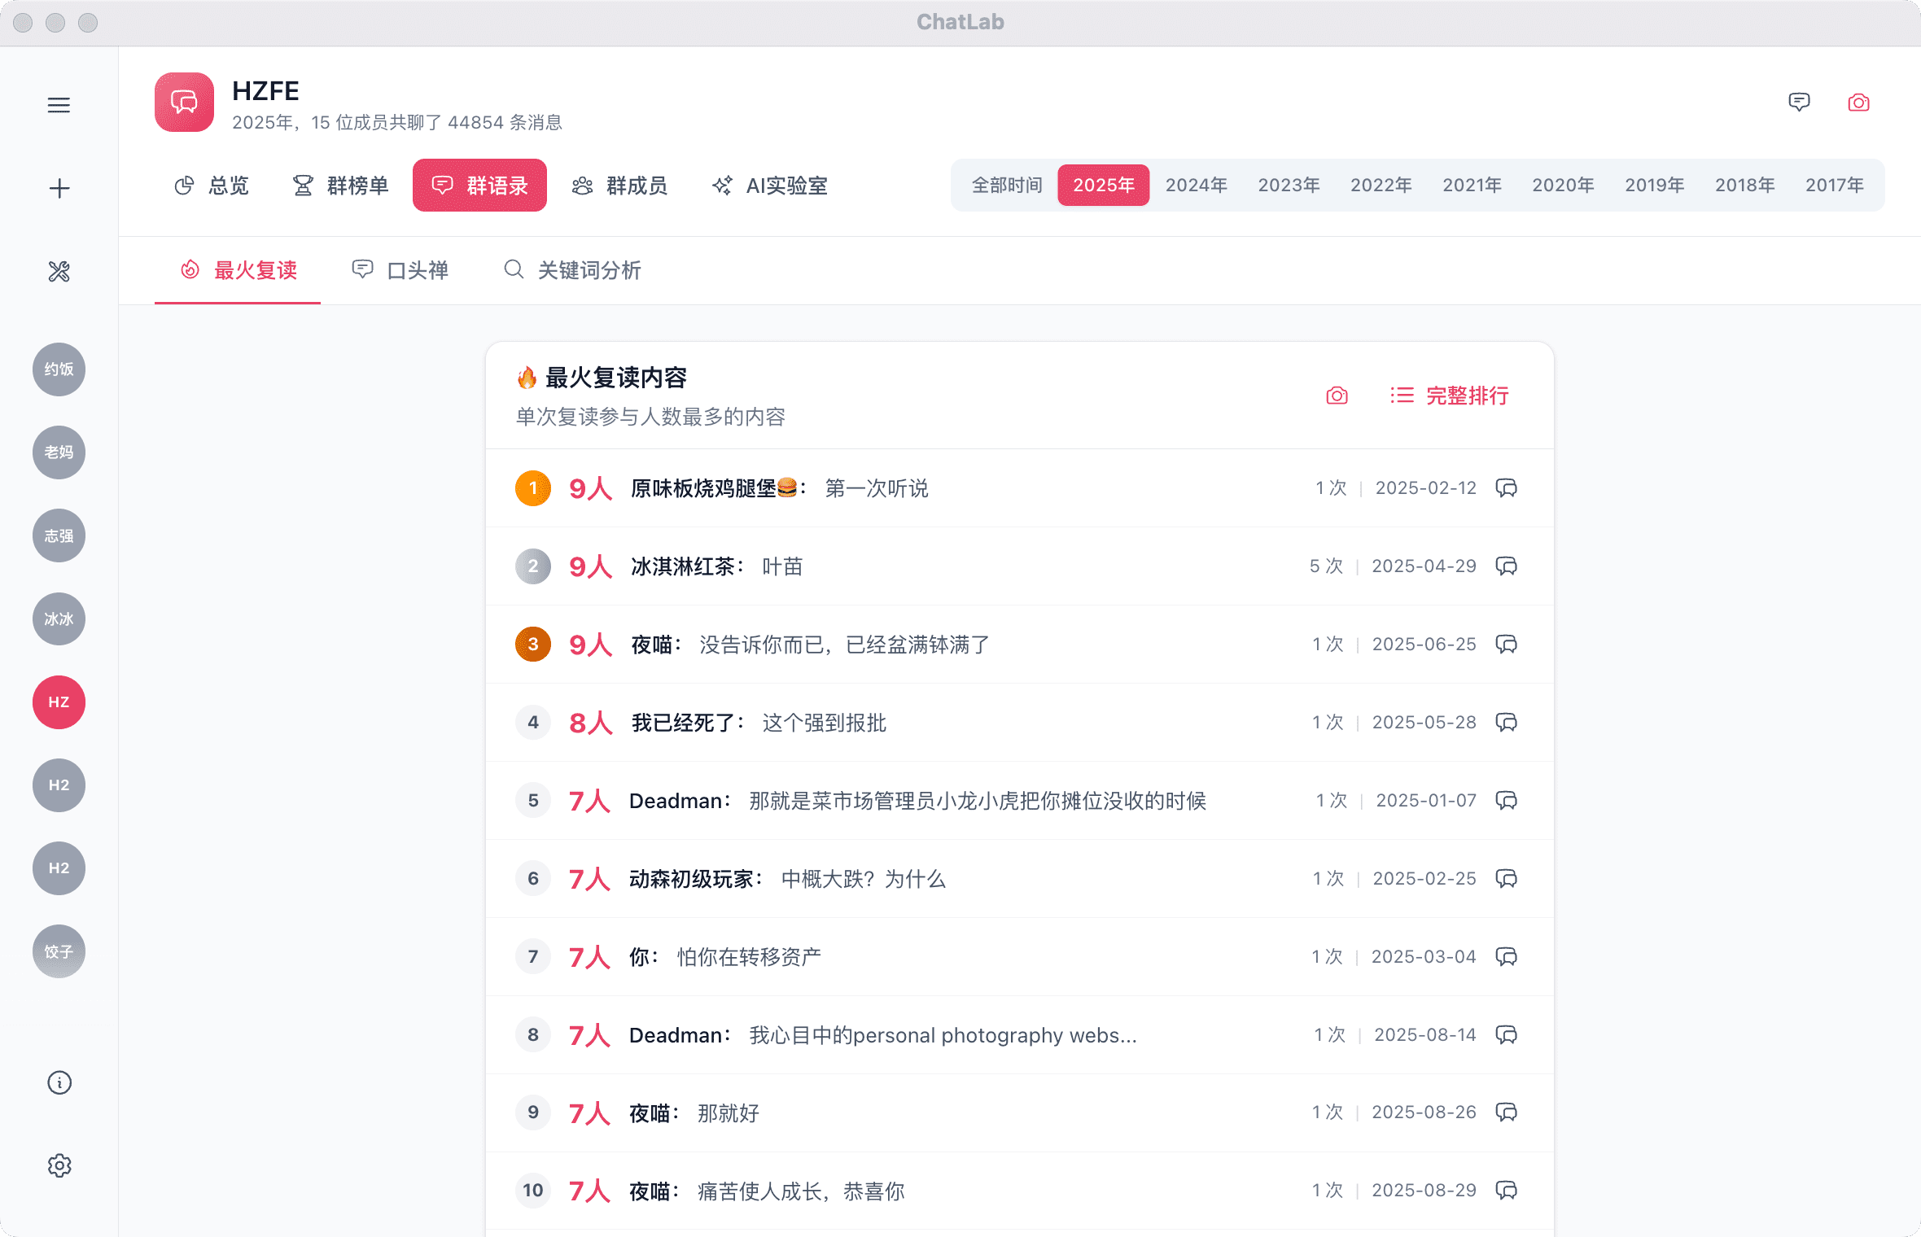Select the 2024年 time filter

coord(1196,185)
